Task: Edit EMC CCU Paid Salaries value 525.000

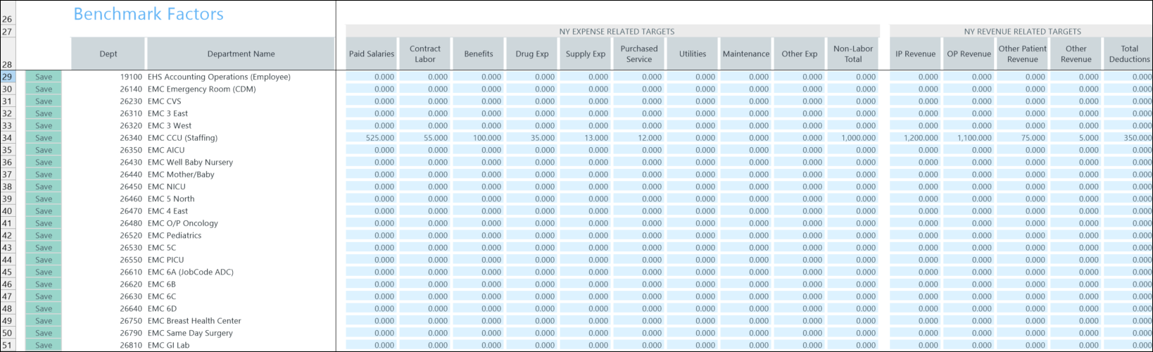Action: tap(372, 138)
